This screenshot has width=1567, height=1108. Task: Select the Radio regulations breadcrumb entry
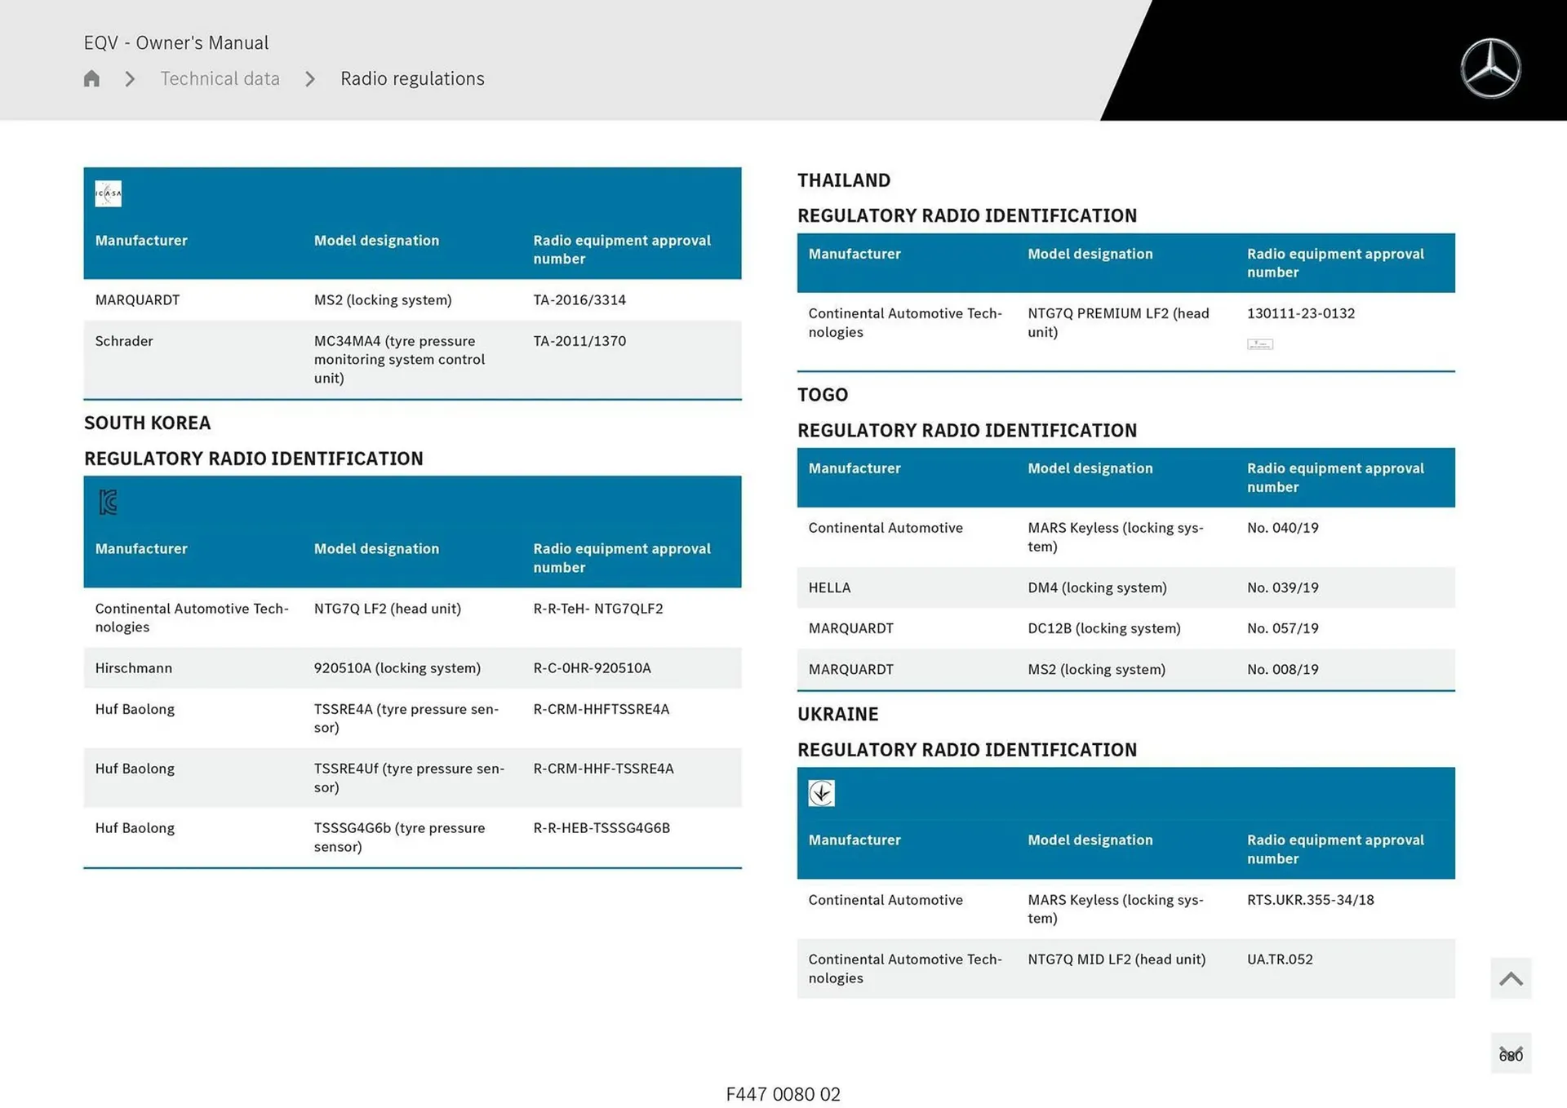412,78
